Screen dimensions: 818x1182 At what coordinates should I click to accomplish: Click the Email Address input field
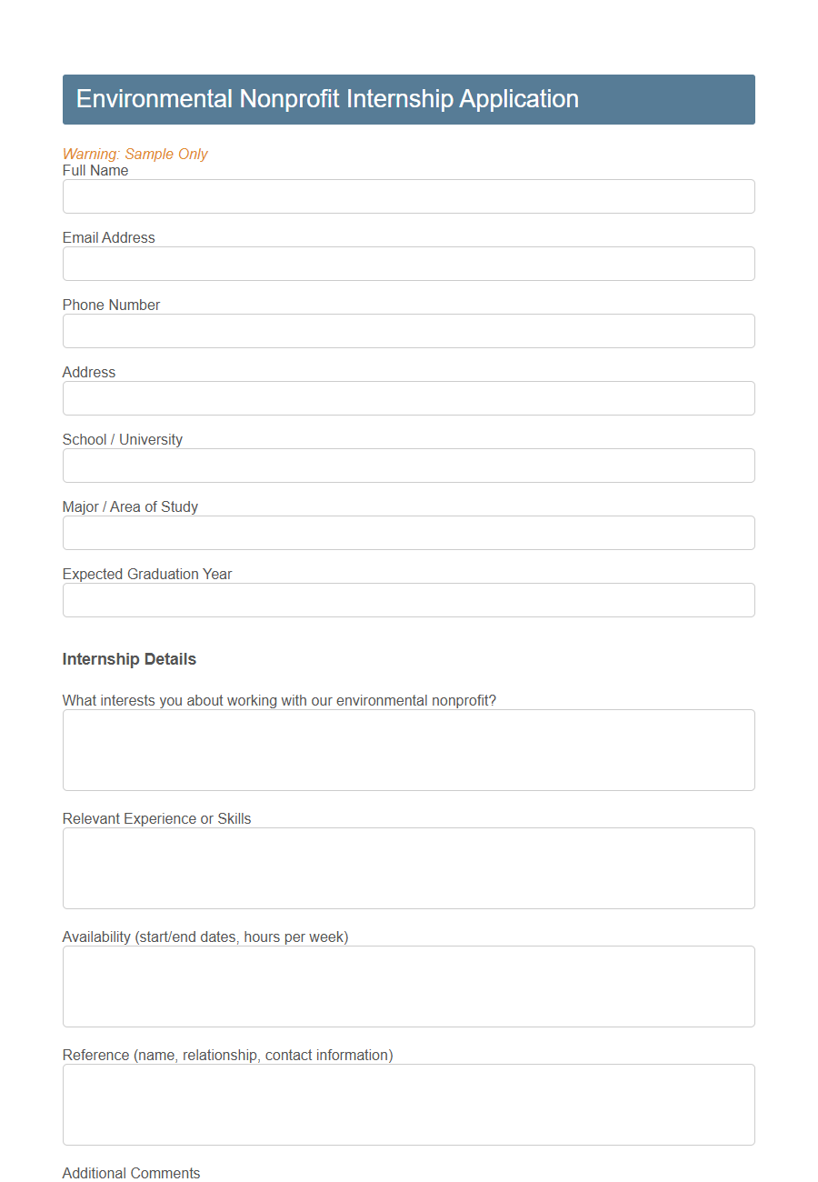click(x=408, y=264)
